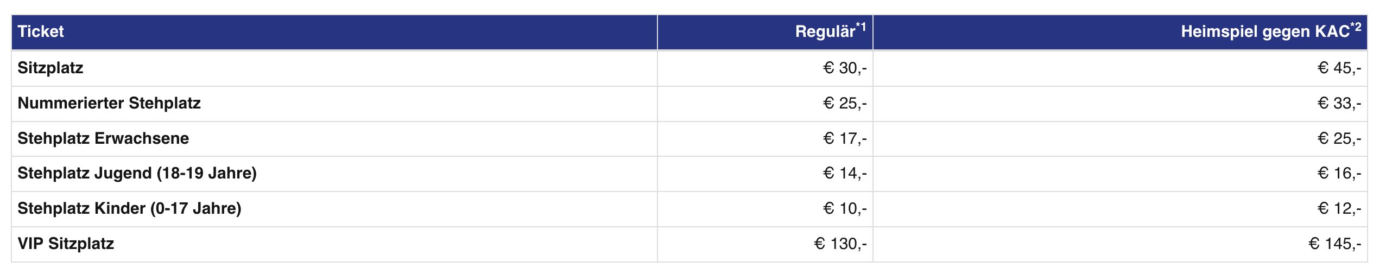Click the Heimspiel gegen KAC header
Image resolution: width=1379 pixels, height=268 pixels.
(x=1264, y=31)
